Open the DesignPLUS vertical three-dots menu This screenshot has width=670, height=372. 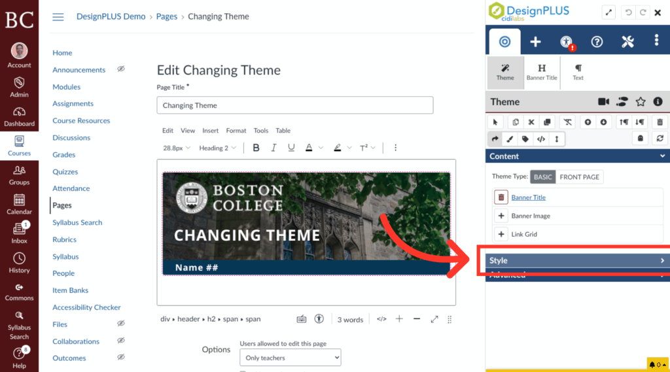(x=656, y=41)
